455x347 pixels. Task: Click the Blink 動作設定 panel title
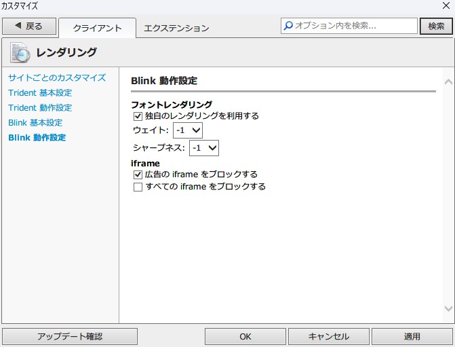coord(164,81)
